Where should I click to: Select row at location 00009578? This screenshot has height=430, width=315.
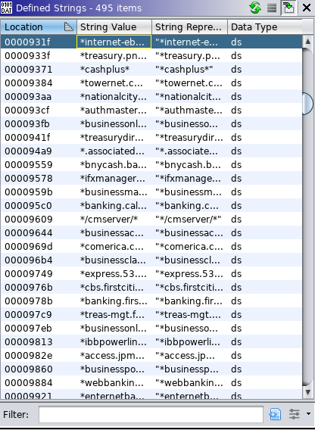[151, 178]
